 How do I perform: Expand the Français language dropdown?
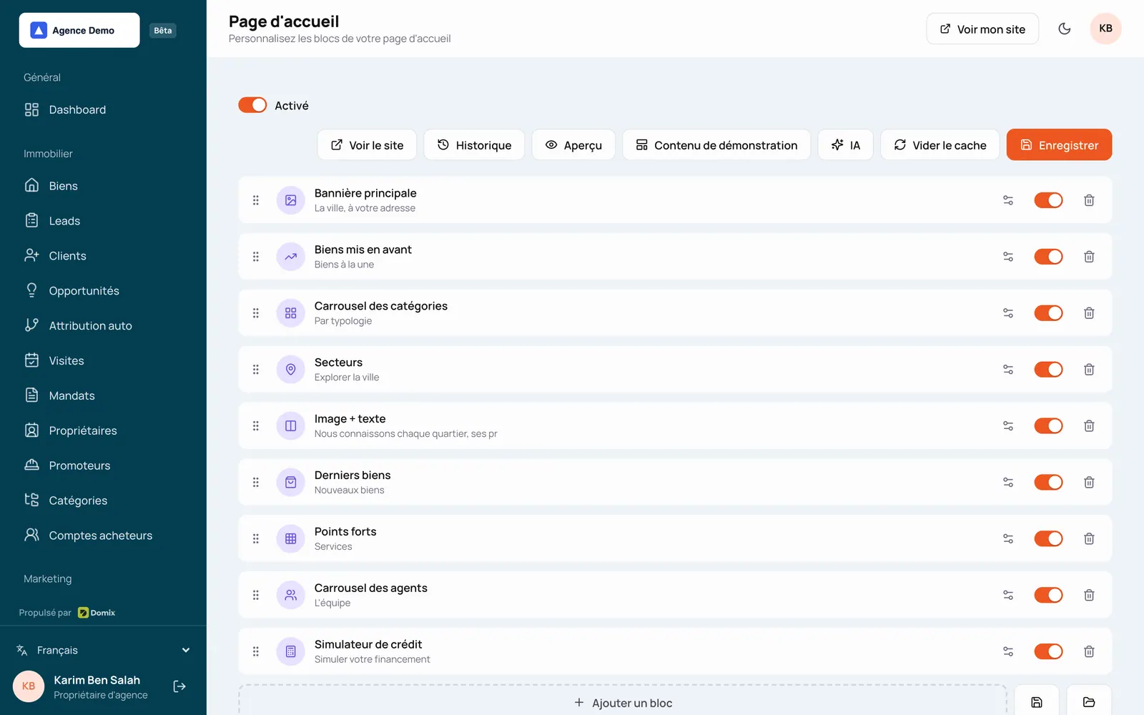pos(103,650)
